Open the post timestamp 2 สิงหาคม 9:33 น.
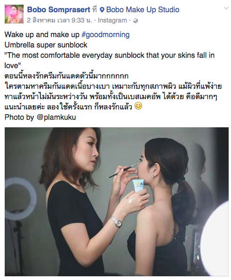The image size is (231, 280). click(59, 20)
